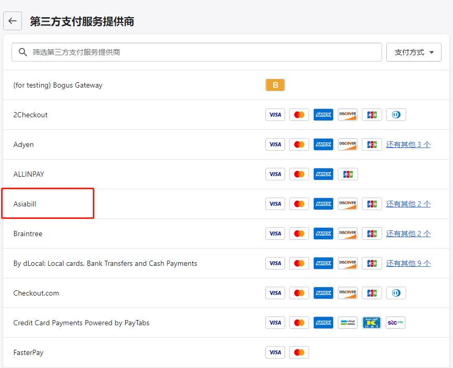
Task: Click the Visa icon in the FasterPay row
Action: pyautogui.click(x=275, y=352)
